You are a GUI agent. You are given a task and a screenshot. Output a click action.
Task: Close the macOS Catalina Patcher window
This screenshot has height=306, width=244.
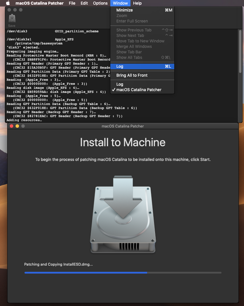tap(12, 126)
